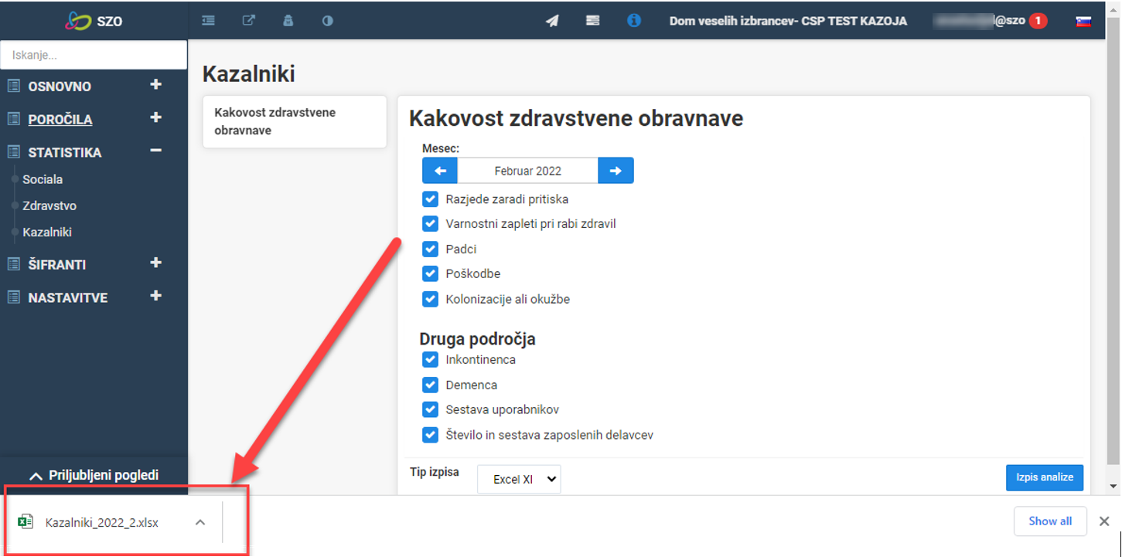Image resolution: width=1122 pixels, height=560 pixels.
Task: Open downloaded file Kazalniki_2022_2.xlsx
Action: click(102, 522)
